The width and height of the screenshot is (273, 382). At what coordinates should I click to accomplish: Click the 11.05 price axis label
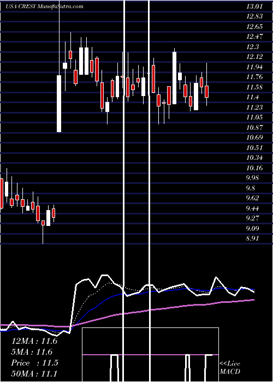(x=254, y=117)
